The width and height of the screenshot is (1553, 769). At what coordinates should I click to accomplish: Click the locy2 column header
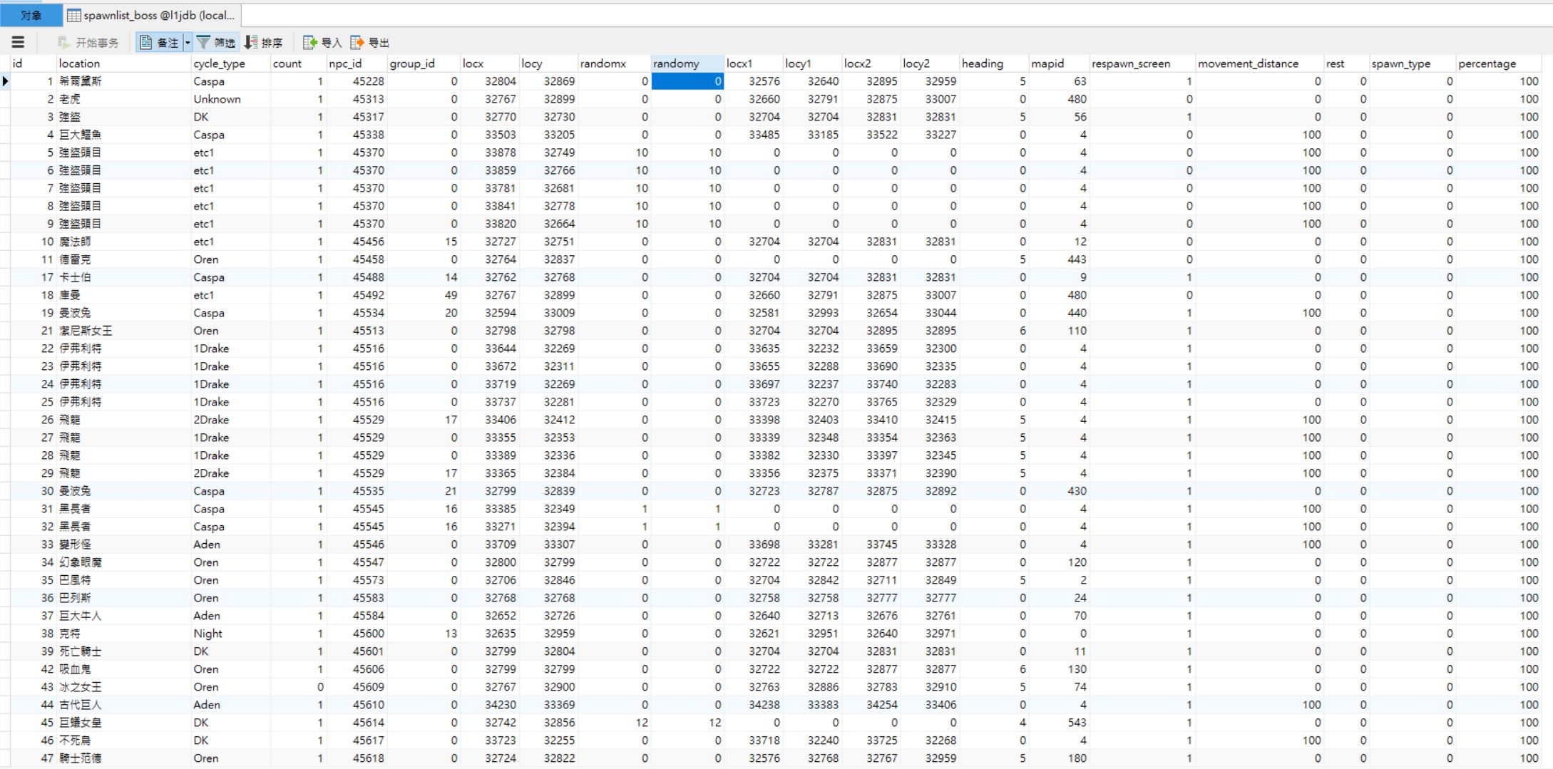(930, 63)
